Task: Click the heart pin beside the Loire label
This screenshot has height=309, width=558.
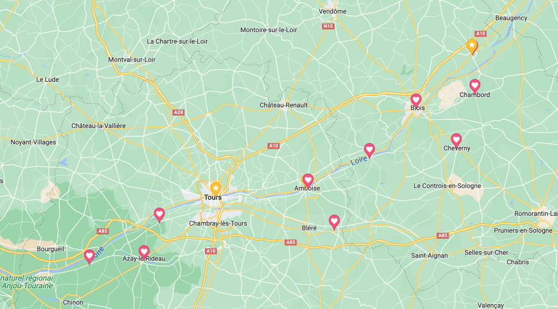Action: 369,150
